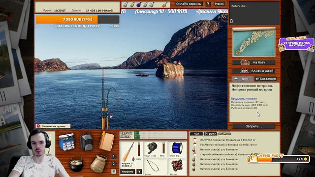Click the money value 14 438 110 940 руб.

99,10
